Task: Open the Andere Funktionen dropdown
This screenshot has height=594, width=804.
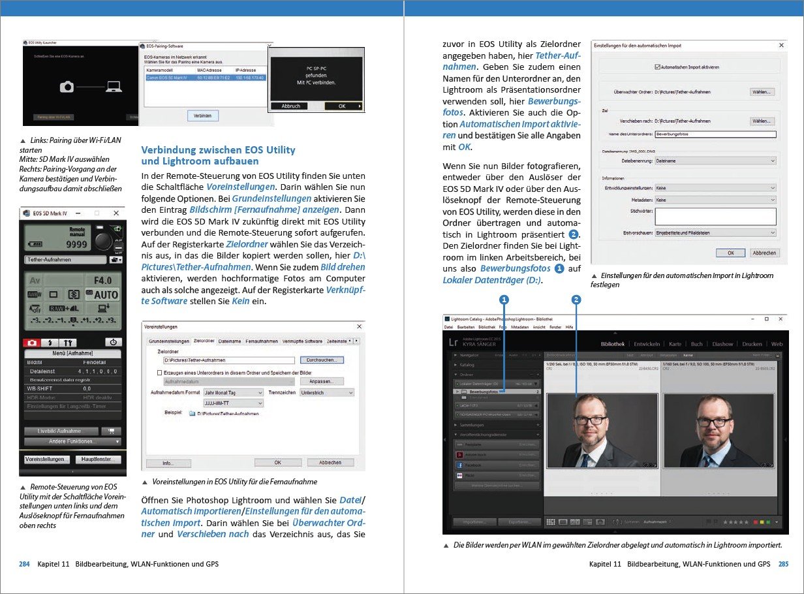Action: [72, 441]
